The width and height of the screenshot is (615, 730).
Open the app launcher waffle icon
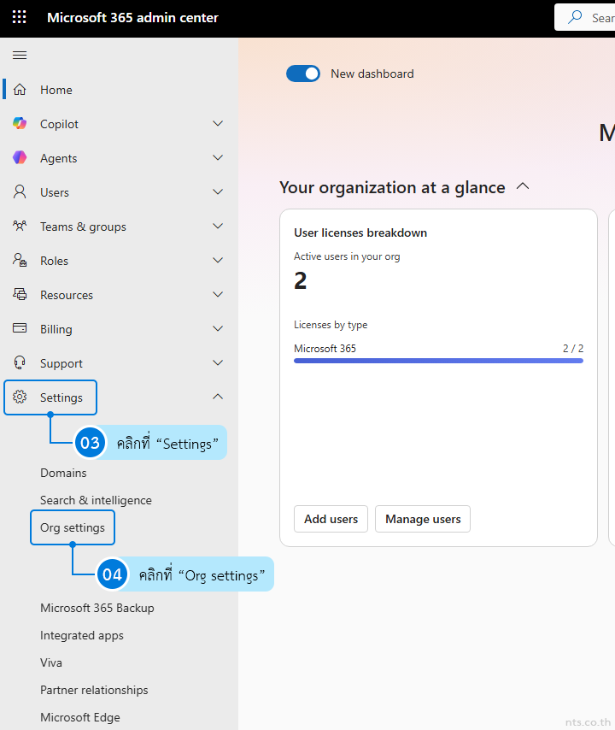click(x=19, y=18)
